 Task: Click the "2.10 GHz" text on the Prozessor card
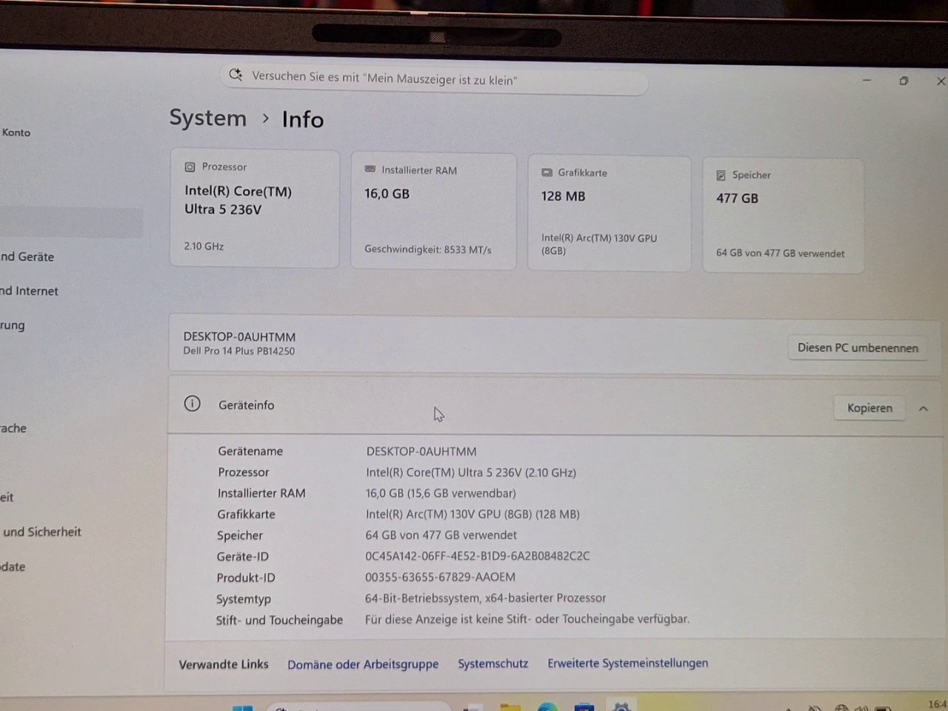point(204,246)
